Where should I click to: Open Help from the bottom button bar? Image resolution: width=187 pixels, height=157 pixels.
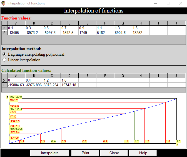point(143,153)
